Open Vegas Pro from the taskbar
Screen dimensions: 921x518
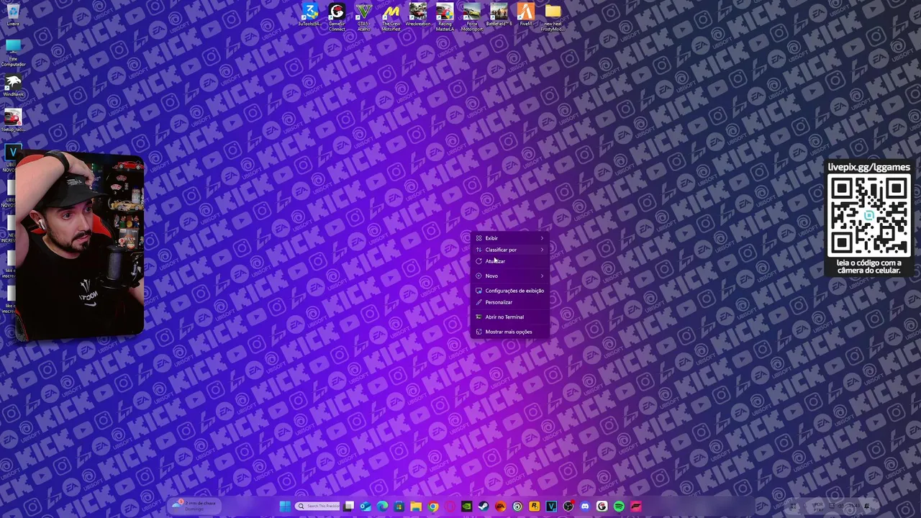(551, 506)
